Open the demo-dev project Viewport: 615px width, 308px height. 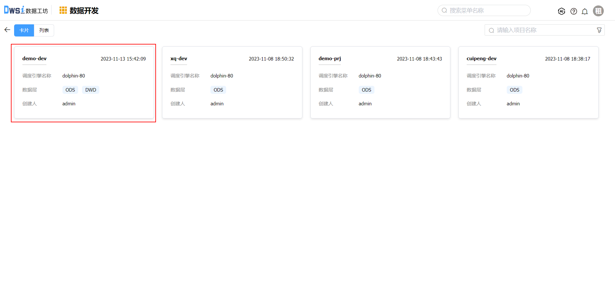click(35, 59)
